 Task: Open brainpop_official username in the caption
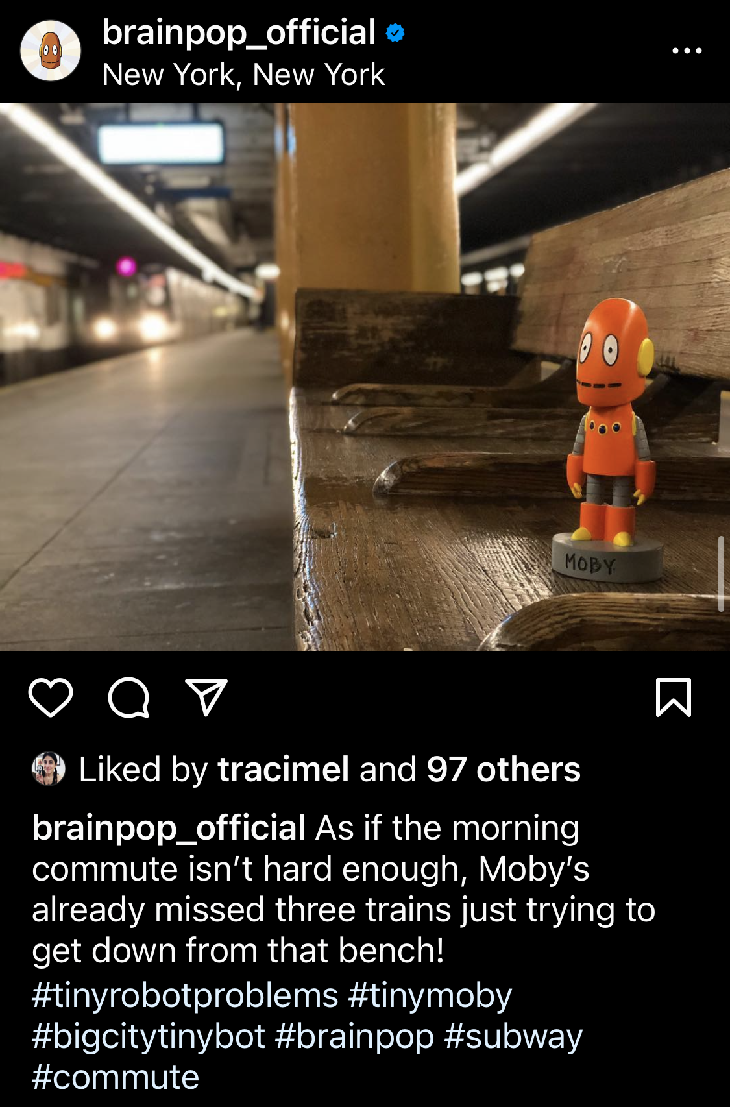point(169,829)
